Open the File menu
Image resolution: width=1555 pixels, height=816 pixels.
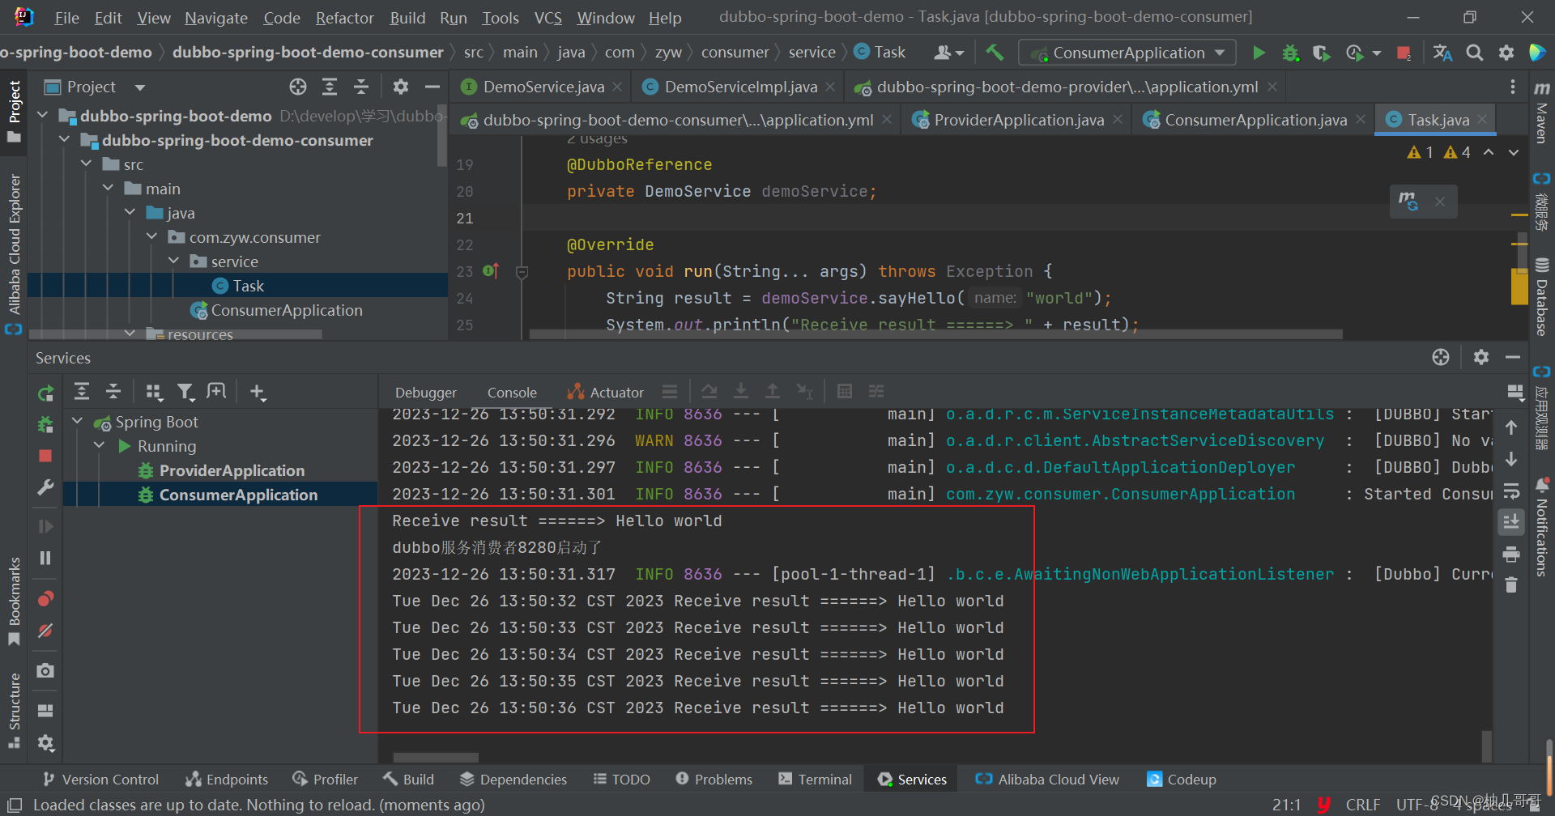coord(66,18)
